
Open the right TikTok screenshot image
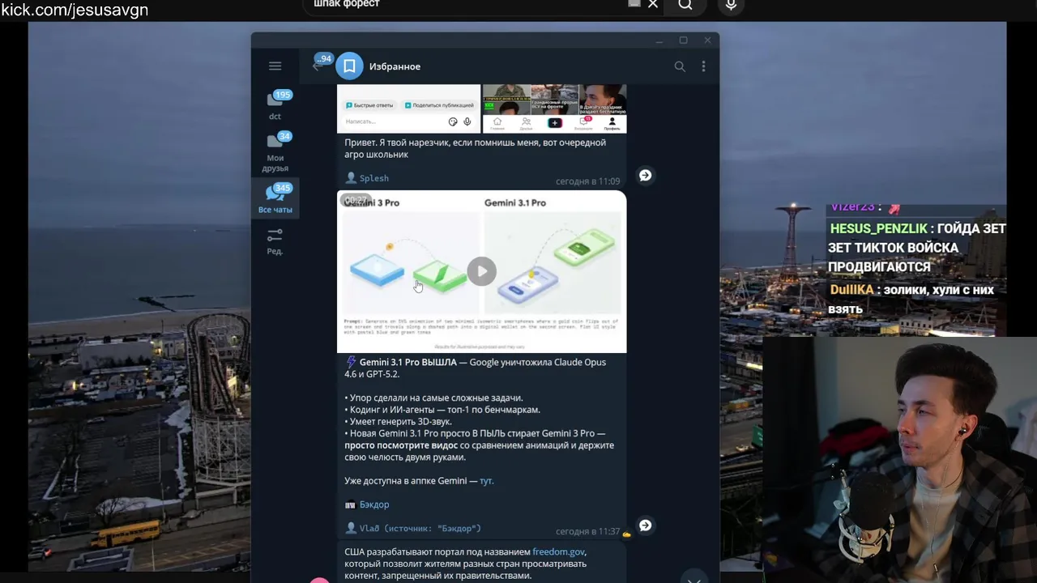click(x=555, y=109)
